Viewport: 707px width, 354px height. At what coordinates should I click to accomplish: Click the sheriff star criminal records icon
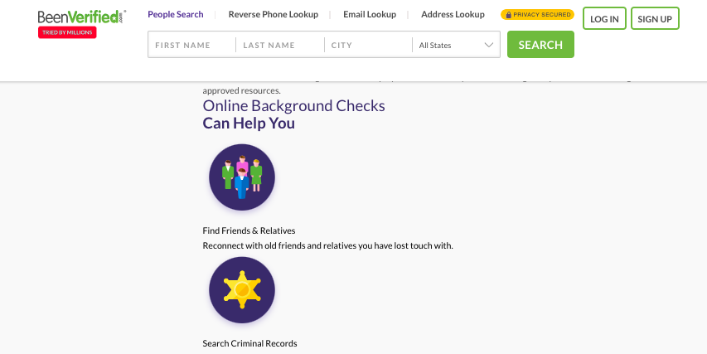tap(242, 290)
